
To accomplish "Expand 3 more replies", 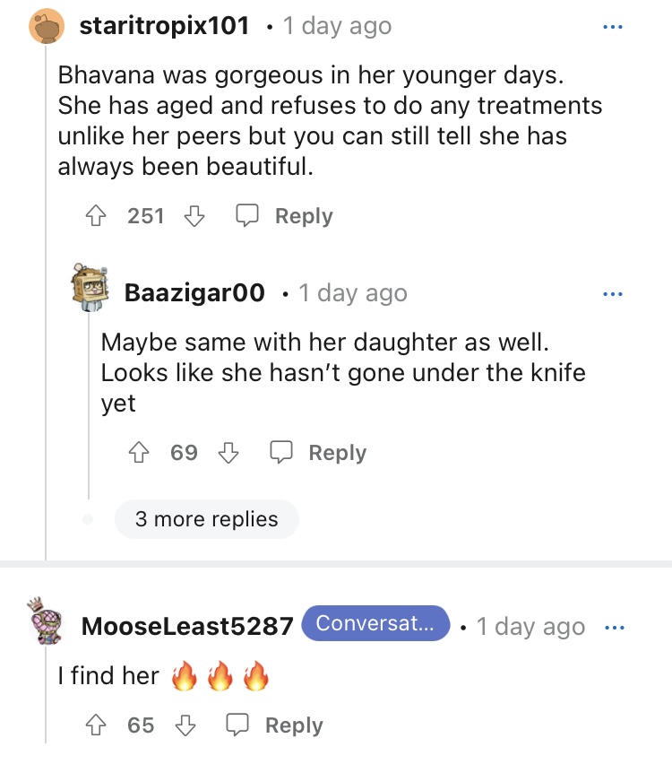I will 206,519.
